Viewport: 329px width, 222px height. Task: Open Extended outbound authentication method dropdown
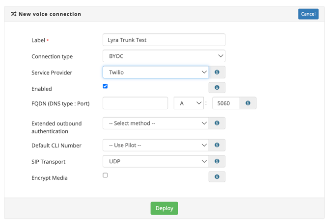coord(155,123)
